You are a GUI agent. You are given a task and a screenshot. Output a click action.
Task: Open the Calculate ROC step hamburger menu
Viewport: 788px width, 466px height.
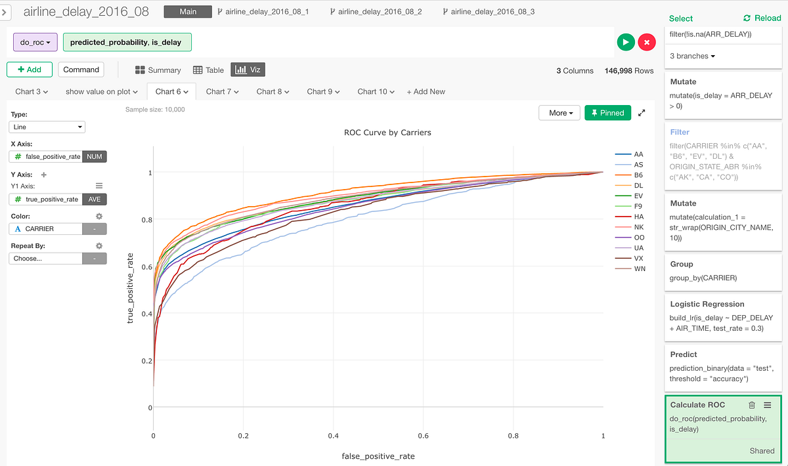click(x=767, y=405)
